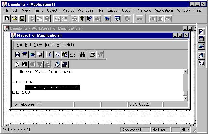Screen dimensions: 208x134
Task: Open the Objects menu
Action: click(x=53, y=10)
